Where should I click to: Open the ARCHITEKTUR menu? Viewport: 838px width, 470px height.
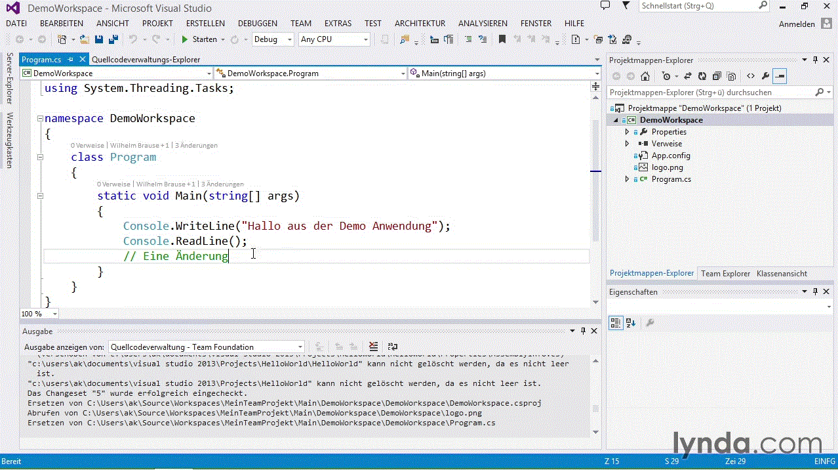420,23
